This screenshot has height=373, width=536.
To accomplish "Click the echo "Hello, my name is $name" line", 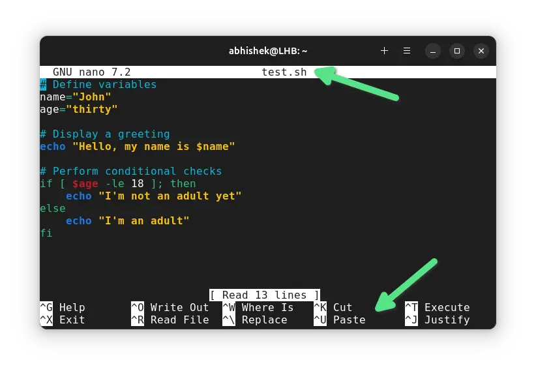I will pyautogui.click(x=138, y=146).
